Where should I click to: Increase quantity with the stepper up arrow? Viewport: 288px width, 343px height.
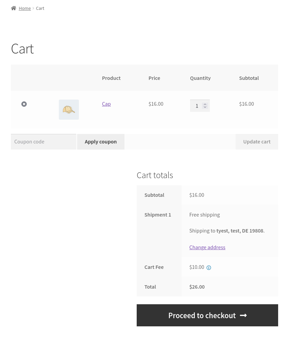[205, 104]
